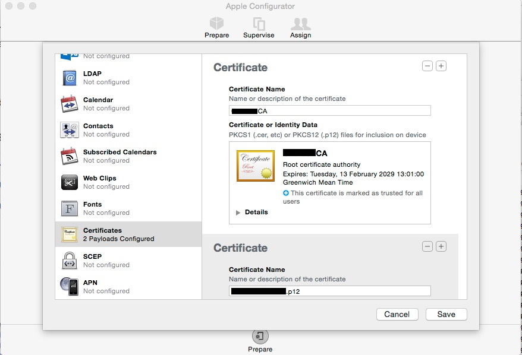
Task: Add a new Certificate payload with plus button
Action: click(441, 66)
